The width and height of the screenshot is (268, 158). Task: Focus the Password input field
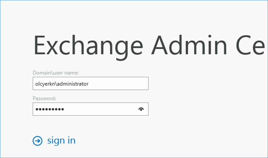point(91,109)
